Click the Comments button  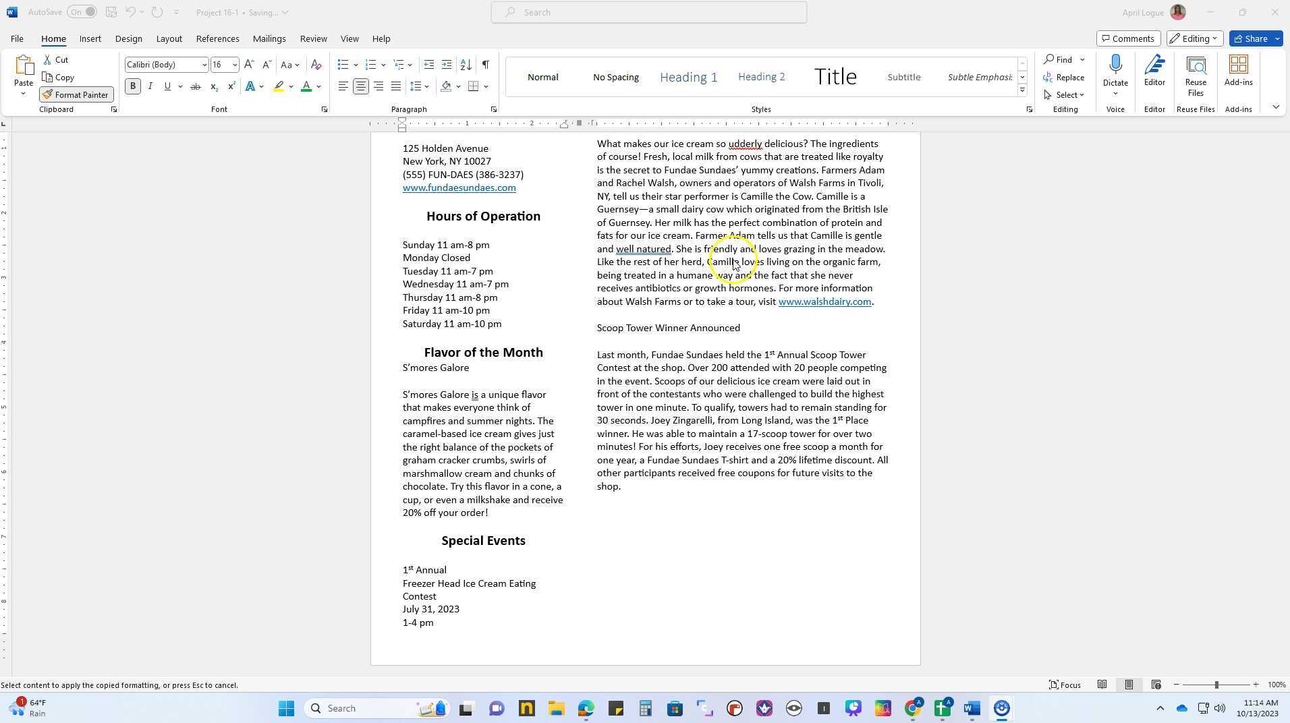pyautogui.click(x=1127, y=38)
